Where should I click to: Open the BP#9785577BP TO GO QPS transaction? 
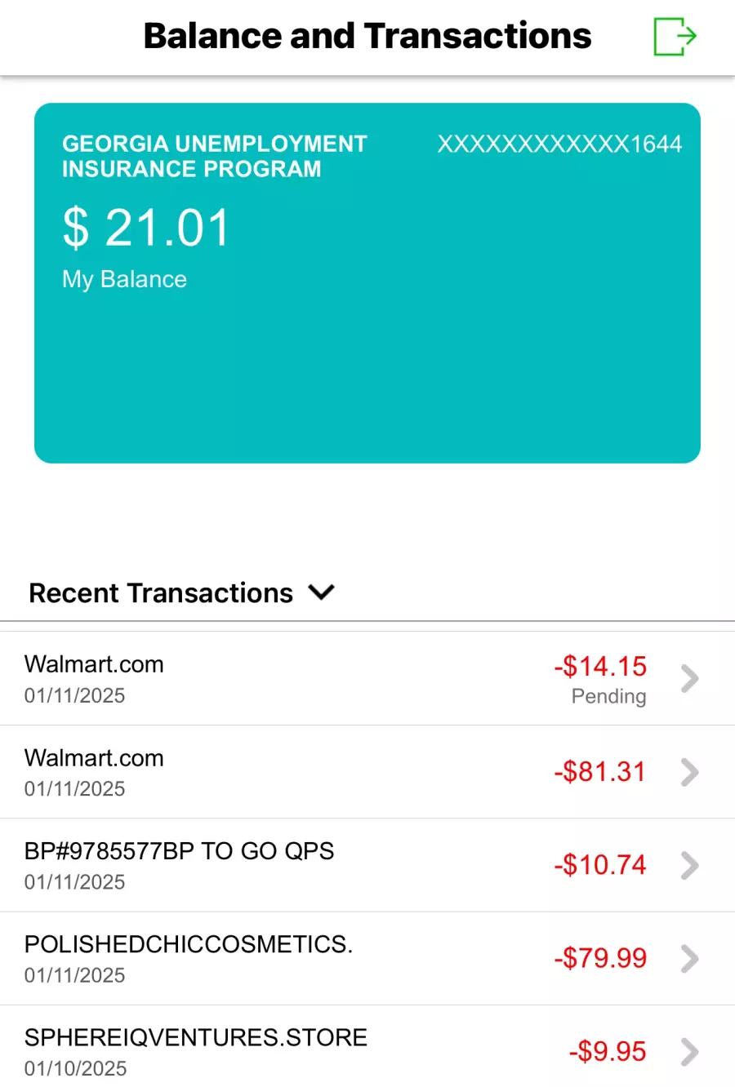click(367, 865)
